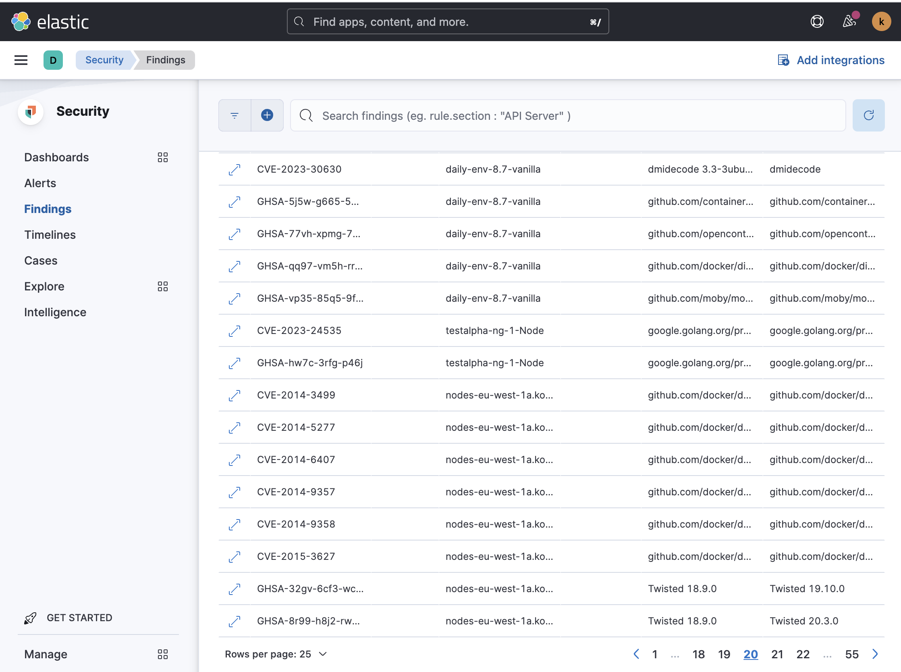Open GET STARTED at the sidebar bottom
This screenshot has width=901, height=672.
79,618
